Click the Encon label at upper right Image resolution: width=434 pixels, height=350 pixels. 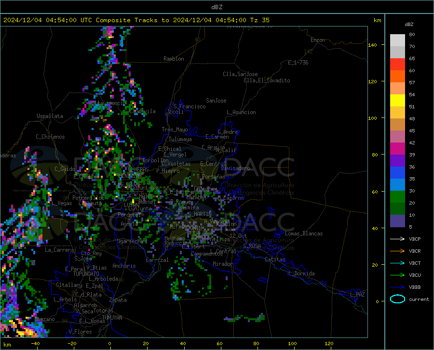318,40
